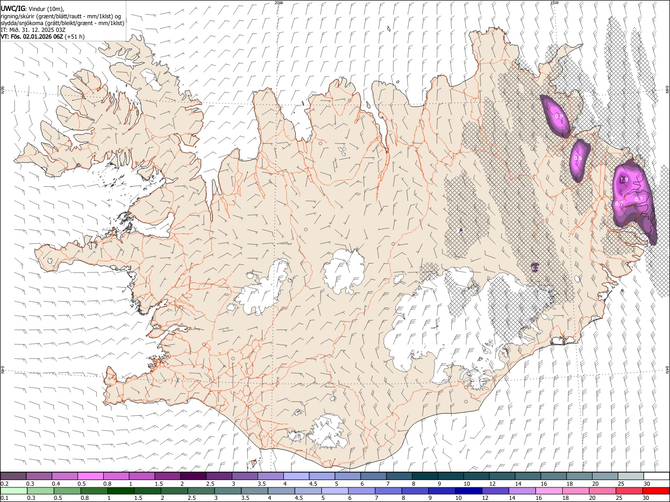Click the 20W longitude label on top edge
670x502 pixels.
point(278,3)
